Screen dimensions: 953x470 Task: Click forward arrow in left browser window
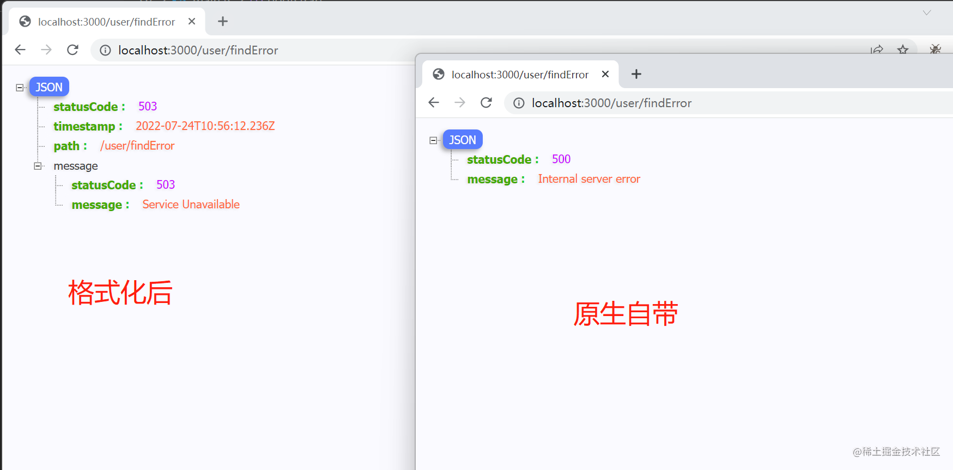click(46, 50)
